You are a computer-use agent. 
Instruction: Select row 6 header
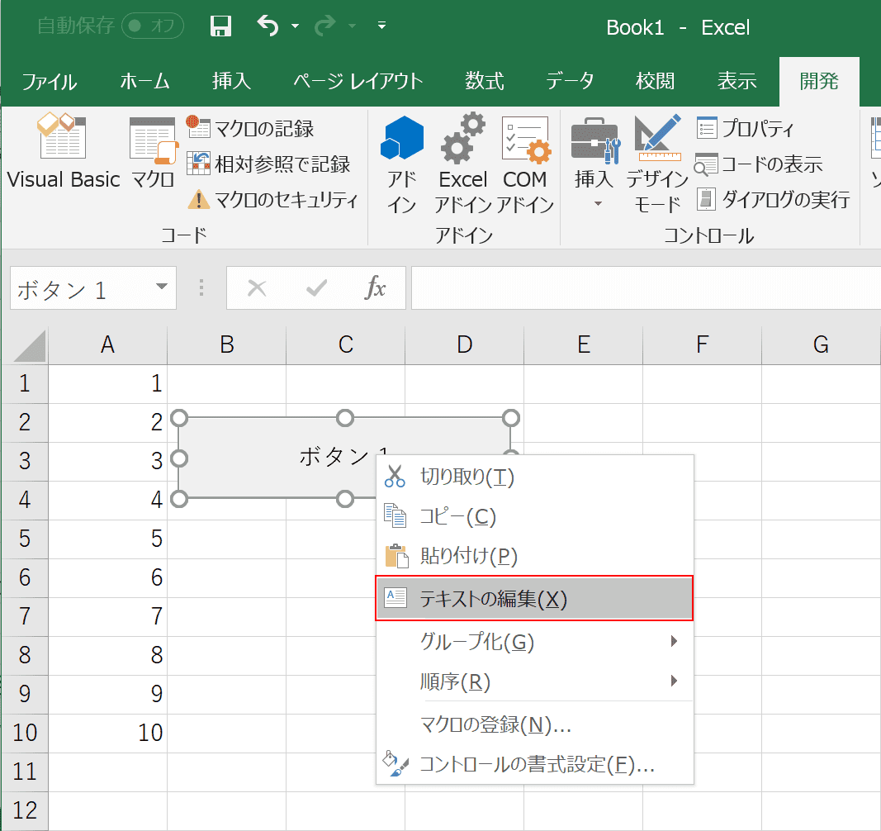(25, 577)
